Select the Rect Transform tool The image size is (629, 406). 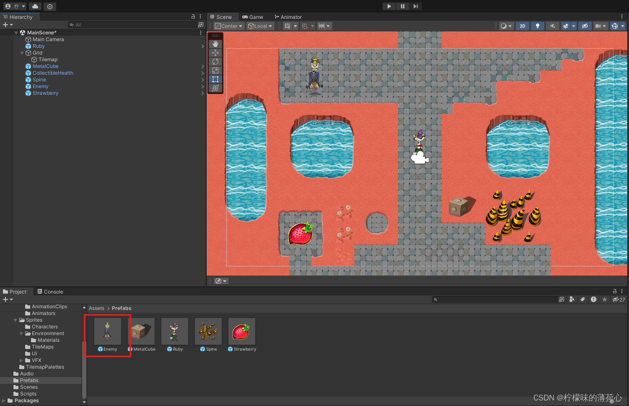point(215,79)
